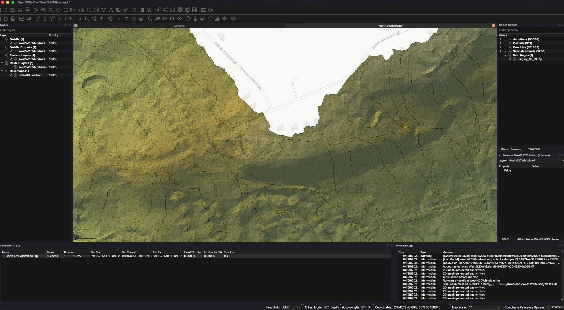The height and width of the screenshot is (310, 564).
Task: Uncheck the Calgary_1h_1000y rain gage checkbox
Action: coord(510,59)
